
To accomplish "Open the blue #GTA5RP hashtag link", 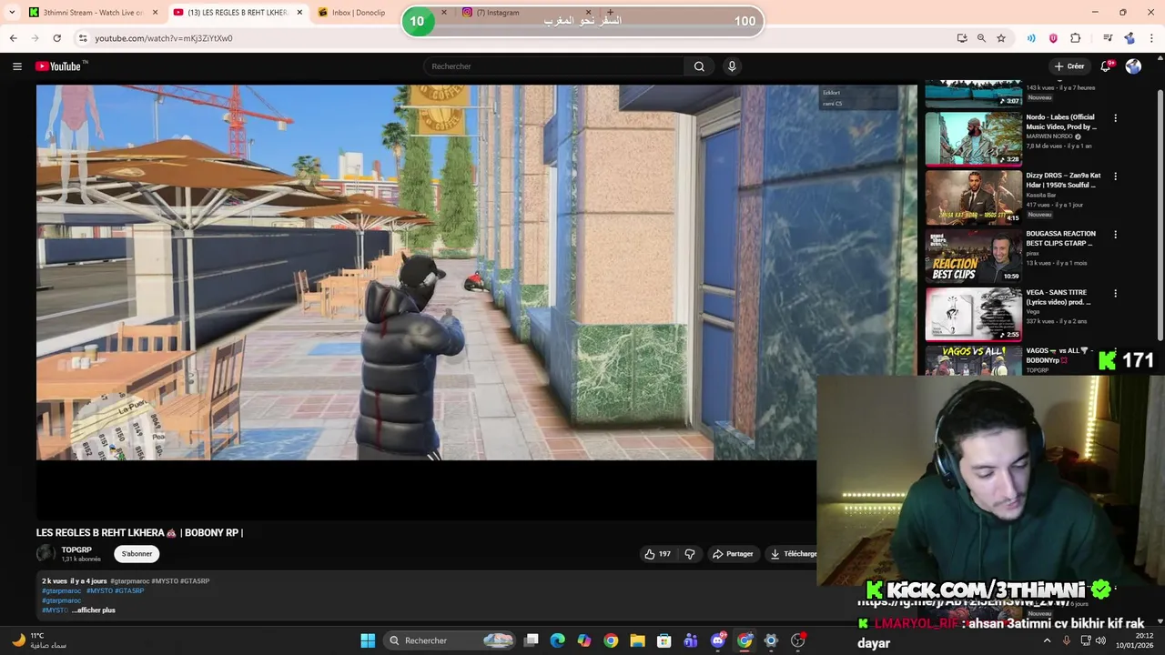I will [x=129, y=591].
